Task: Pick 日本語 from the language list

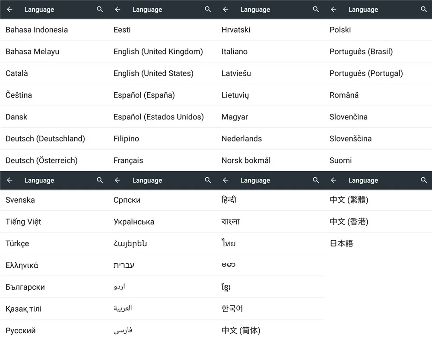Action: [341, 244]
